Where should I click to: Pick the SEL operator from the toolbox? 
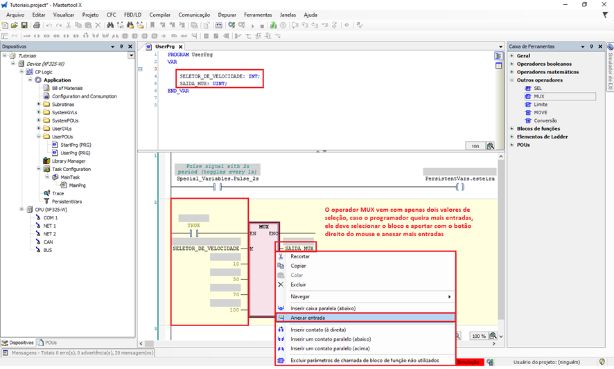coord(538,89)
